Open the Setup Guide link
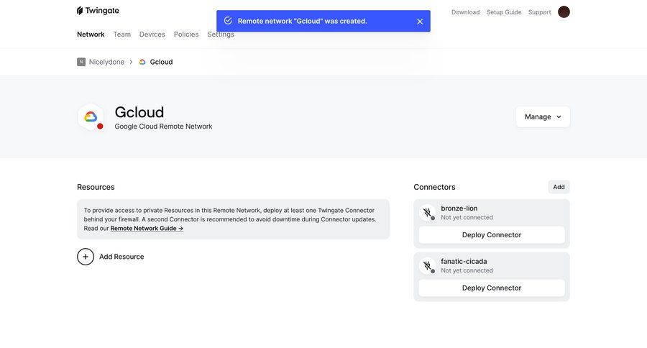This screenshot has width=647, height=348. (504, 12)
